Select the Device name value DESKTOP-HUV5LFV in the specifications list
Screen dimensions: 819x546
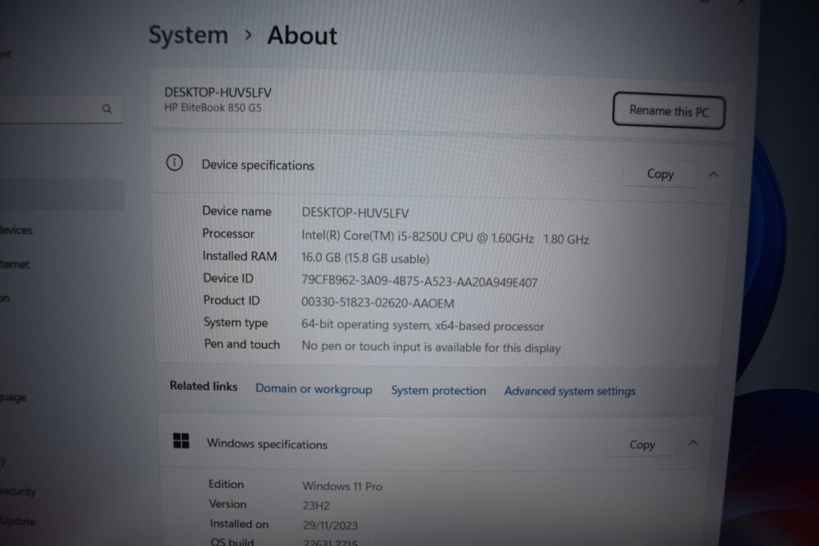point(355,213)
